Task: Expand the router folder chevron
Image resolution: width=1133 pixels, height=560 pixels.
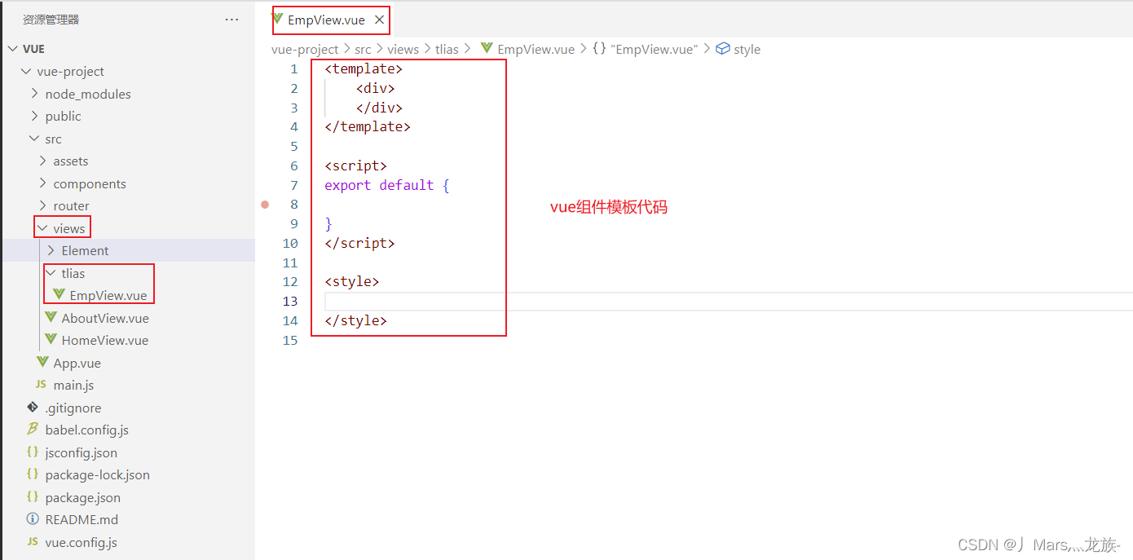Action: click(x=43, y=206)
